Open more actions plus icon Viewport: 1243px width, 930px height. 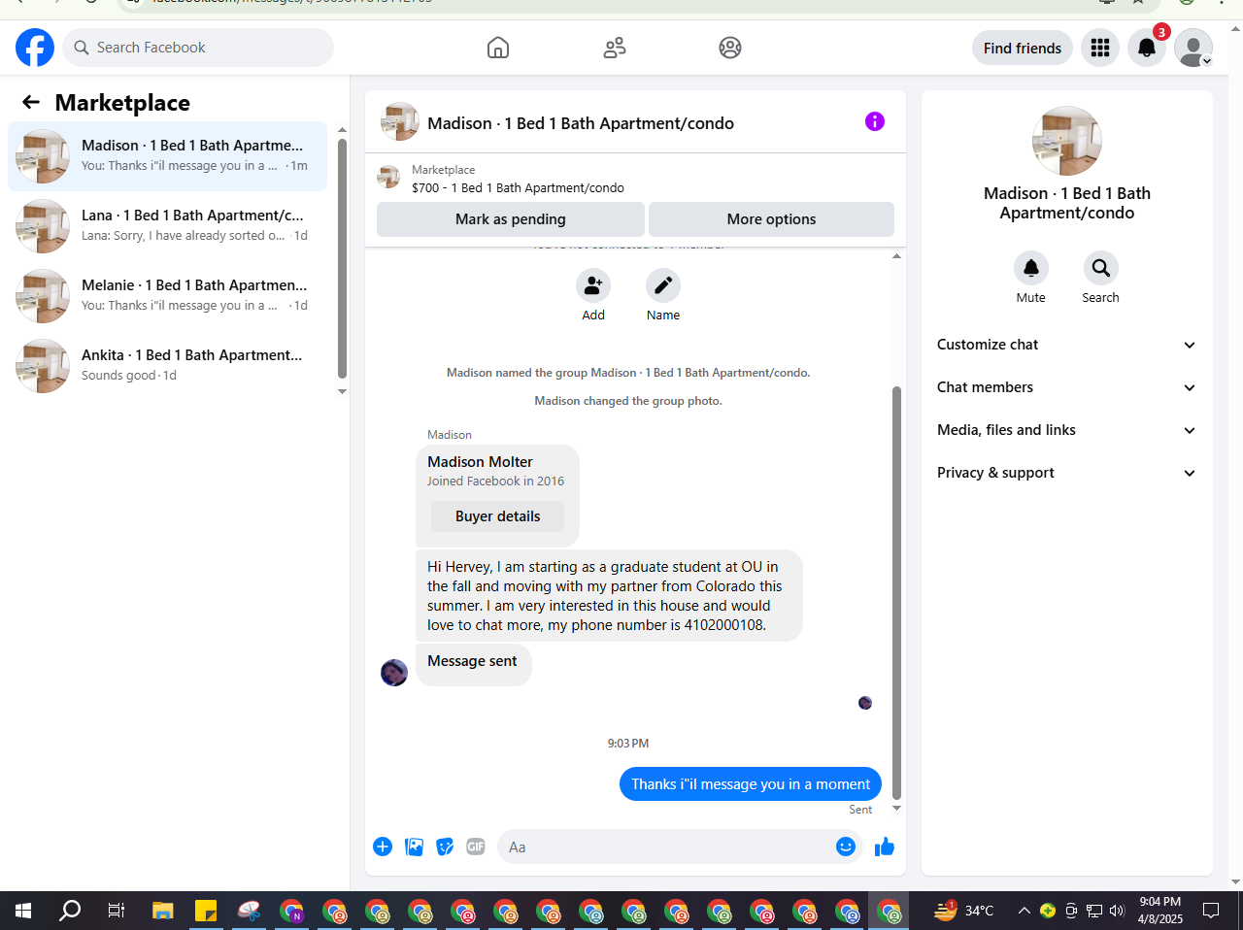[x=383, y=847]
